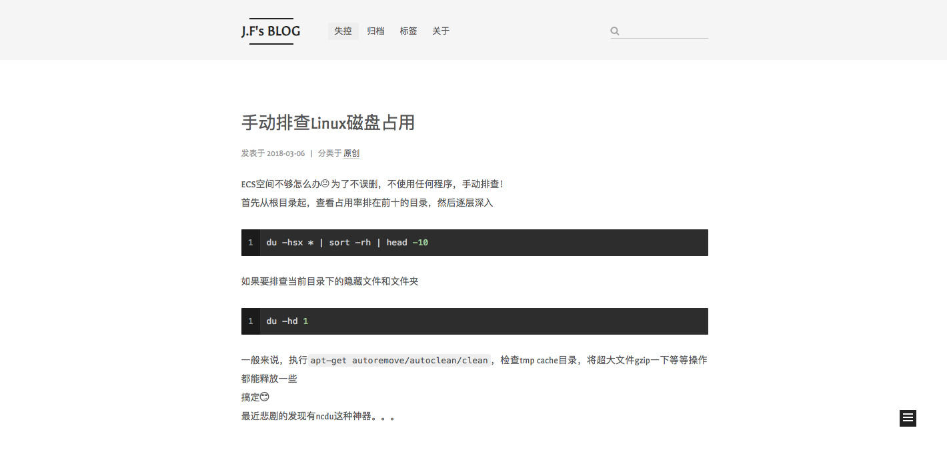Click the final line mentioning ncdu

coord(318,417)
